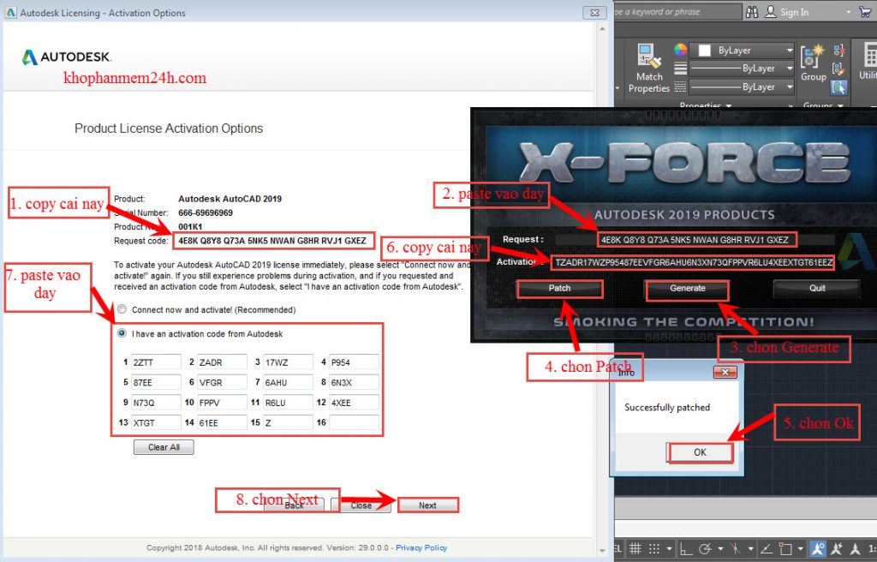This screenshot has width=877, height=562.
Task: Open the Snap mode settings arrow
Action: [x=670, y=548]
